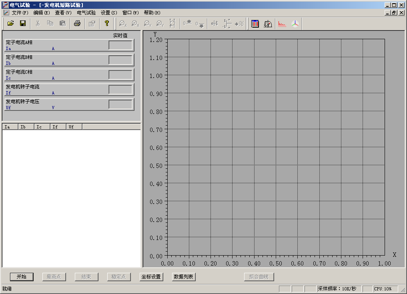Open the red-blue data table icon
Screen dimensions: 407x294
[255, 24]
